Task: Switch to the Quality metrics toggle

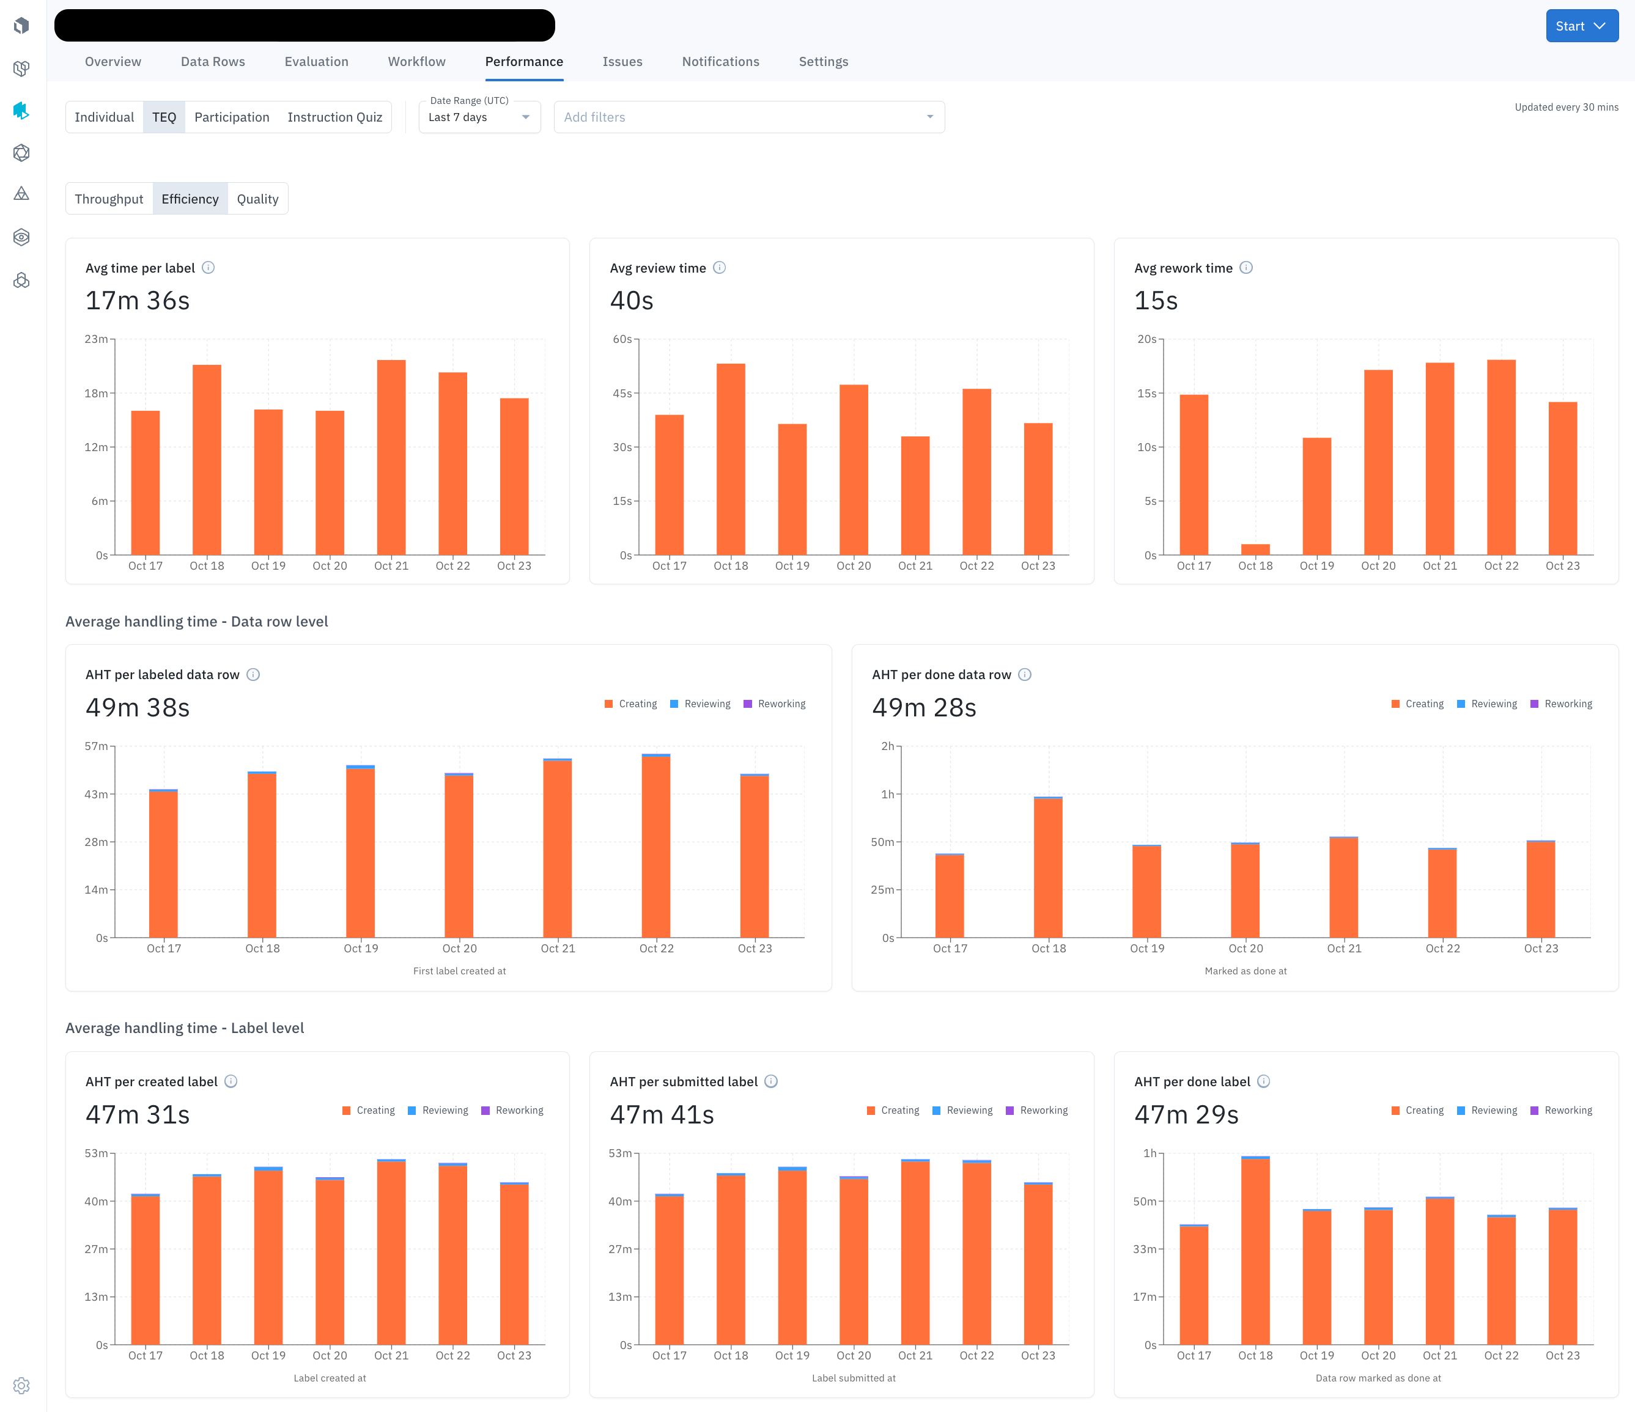Action: (257, 198)
